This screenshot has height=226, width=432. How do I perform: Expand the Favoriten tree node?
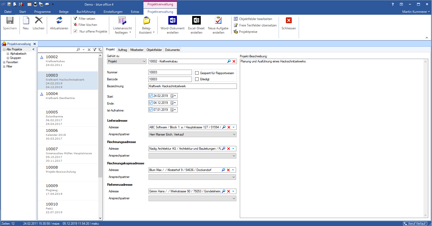pyautogui.click(x=4, y=62)
